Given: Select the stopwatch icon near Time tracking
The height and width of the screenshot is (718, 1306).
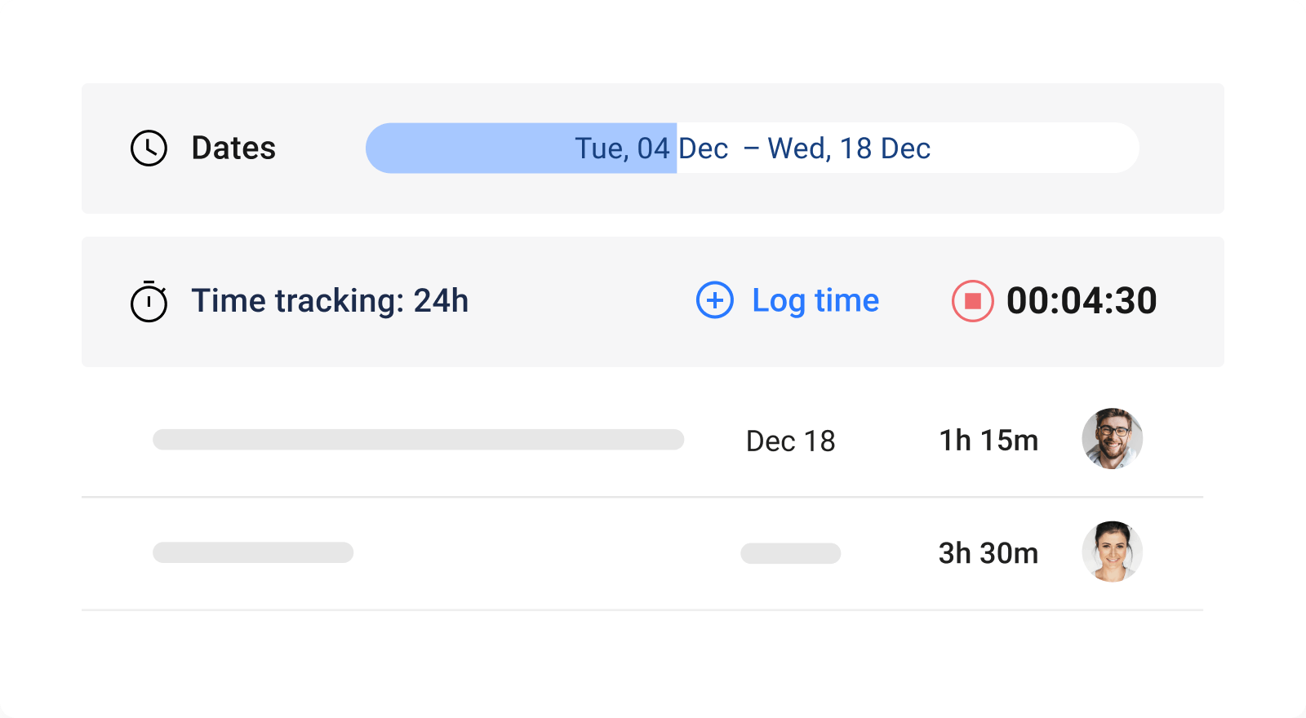Looking at the screenshot, I should pos(149,301).
